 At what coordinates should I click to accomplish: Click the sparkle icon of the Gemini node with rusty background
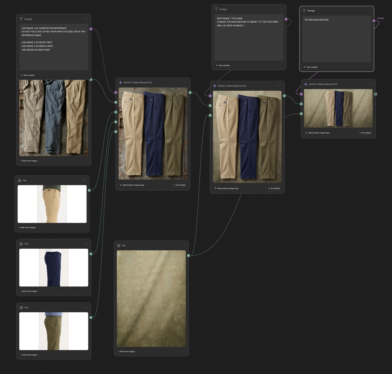(x=120, y=83)
